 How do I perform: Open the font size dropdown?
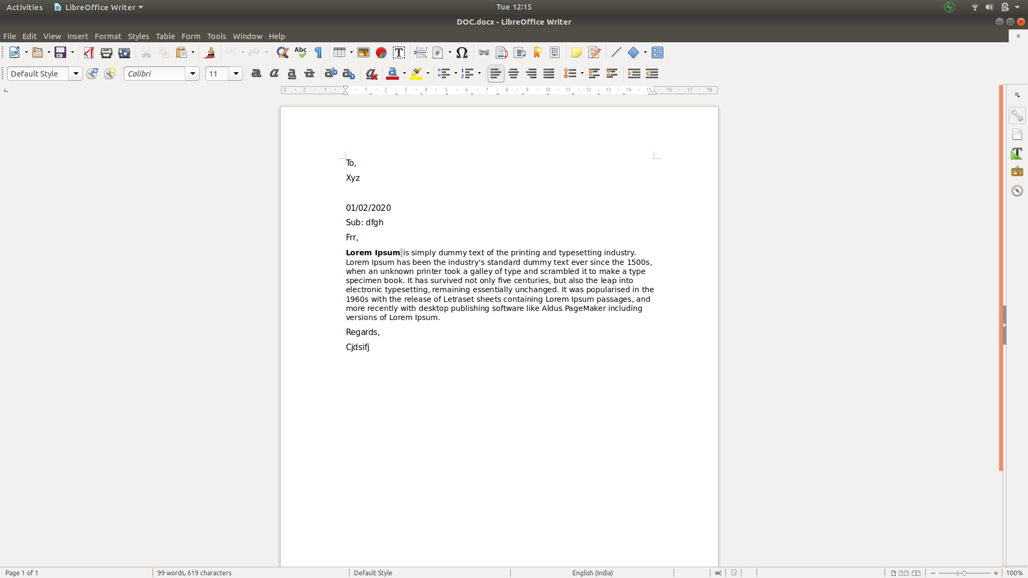[236, 73]
